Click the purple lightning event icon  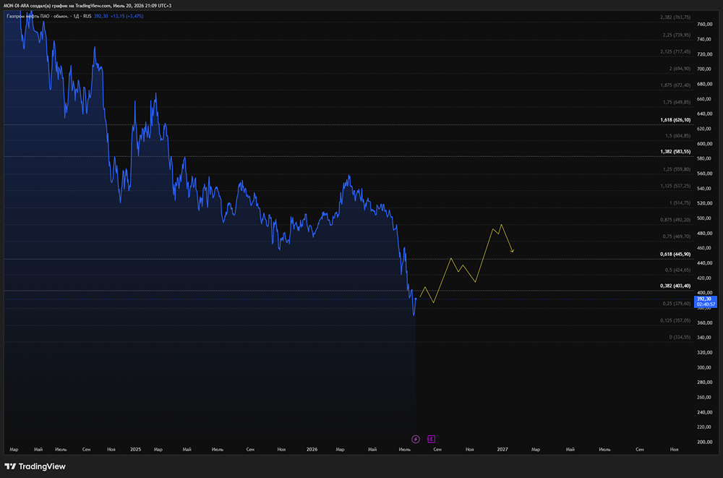point(416,439)
